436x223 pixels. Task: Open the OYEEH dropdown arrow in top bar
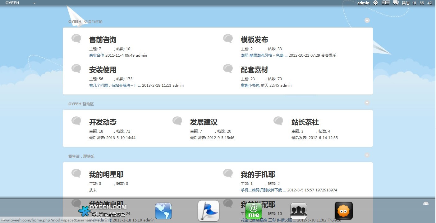click(x=34, y=3)
